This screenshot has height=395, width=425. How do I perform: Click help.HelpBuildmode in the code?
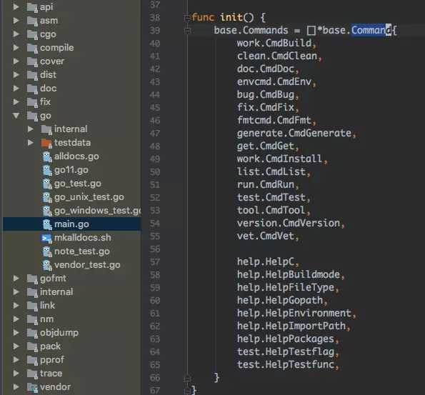[x=289, y=274]
